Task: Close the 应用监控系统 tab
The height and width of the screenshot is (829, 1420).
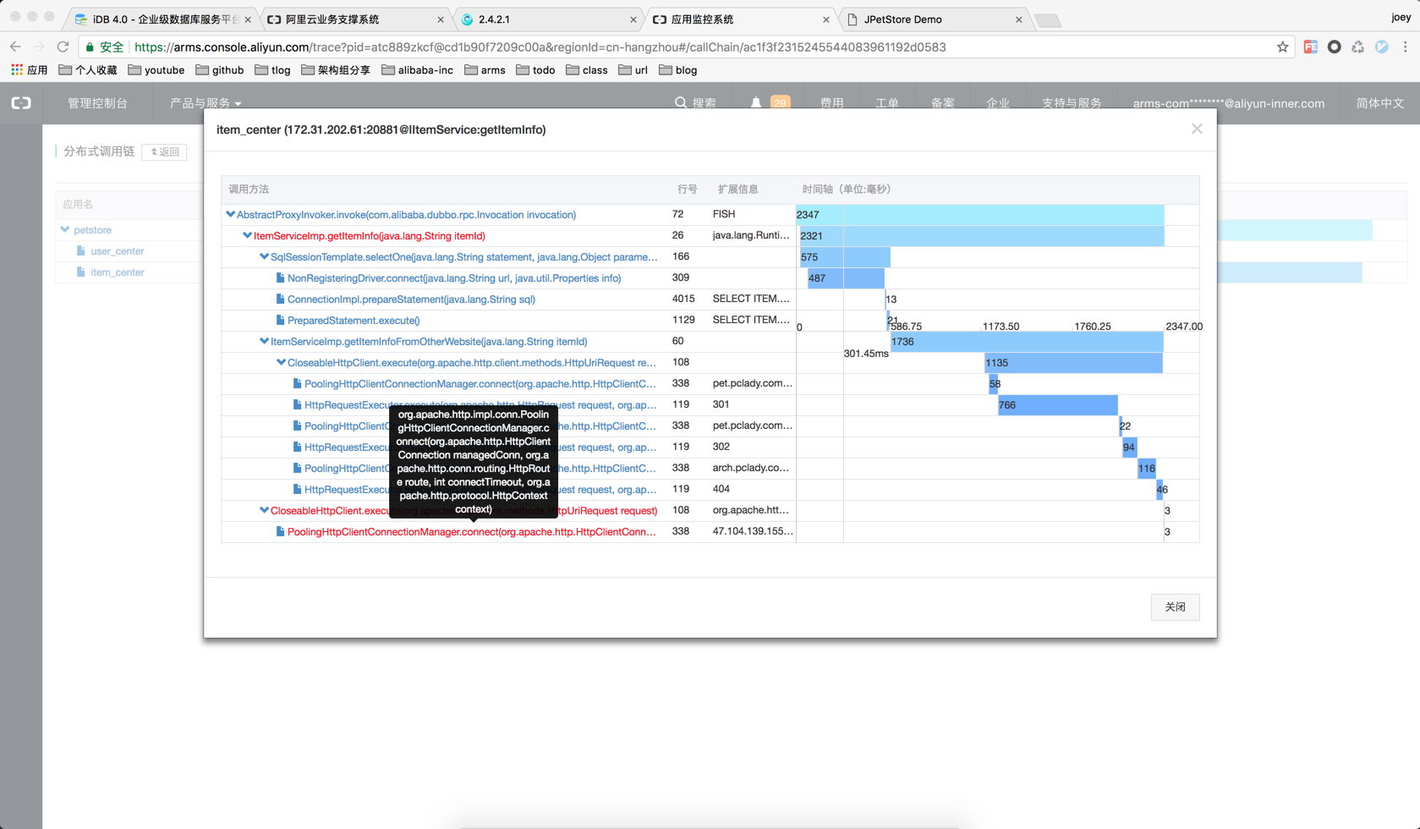Action: click(826, 19)
